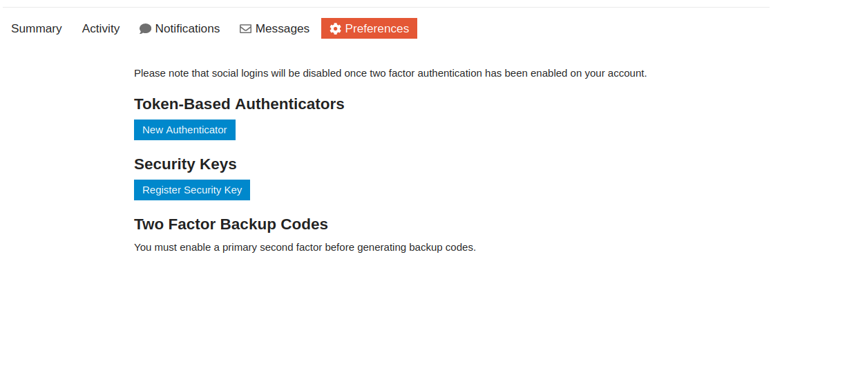The height and width of the screenshot is (391, 858).
Task: Click the Register Security Key button
Action: point(192,190)
